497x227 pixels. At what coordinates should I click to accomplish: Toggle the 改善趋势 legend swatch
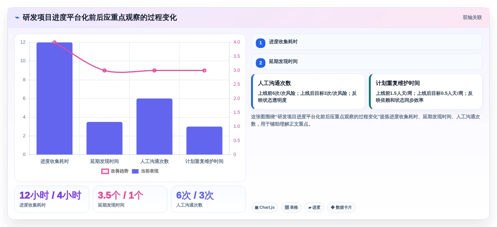105,171
